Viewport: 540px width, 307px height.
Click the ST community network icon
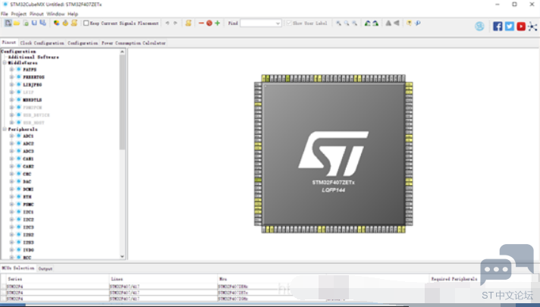point(532,27)
